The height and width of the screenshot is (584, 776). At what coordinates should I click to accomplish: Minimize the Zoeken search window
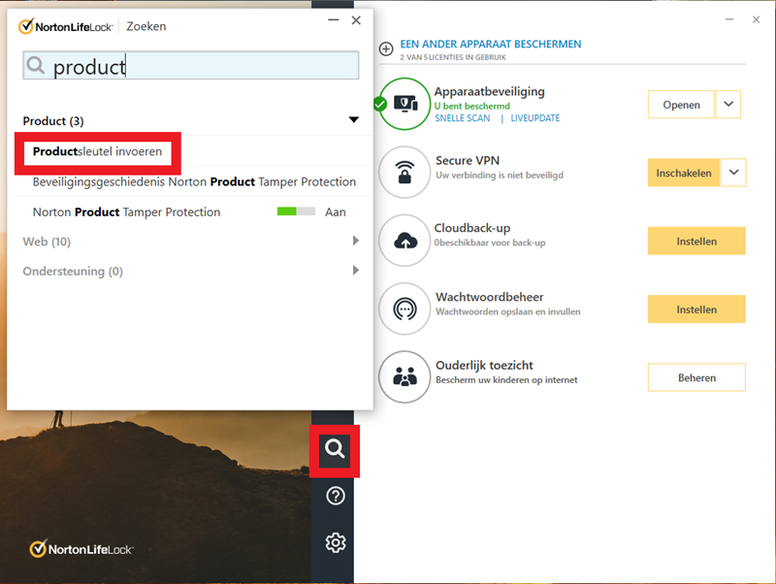click(x=333, y=20)
